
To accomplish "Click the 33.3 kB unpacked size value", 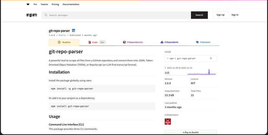I will [169, 95].
